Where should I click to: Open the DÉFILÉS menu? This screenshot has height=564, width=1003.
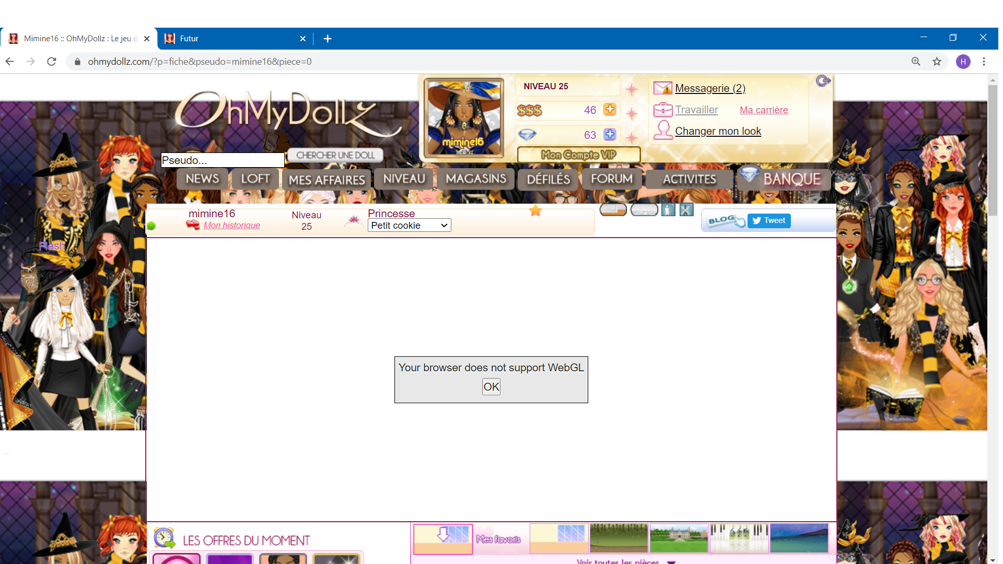tap(548, 180)
